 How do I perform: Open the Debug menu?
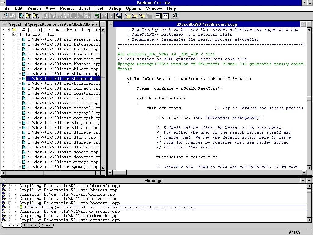[115, 8]
